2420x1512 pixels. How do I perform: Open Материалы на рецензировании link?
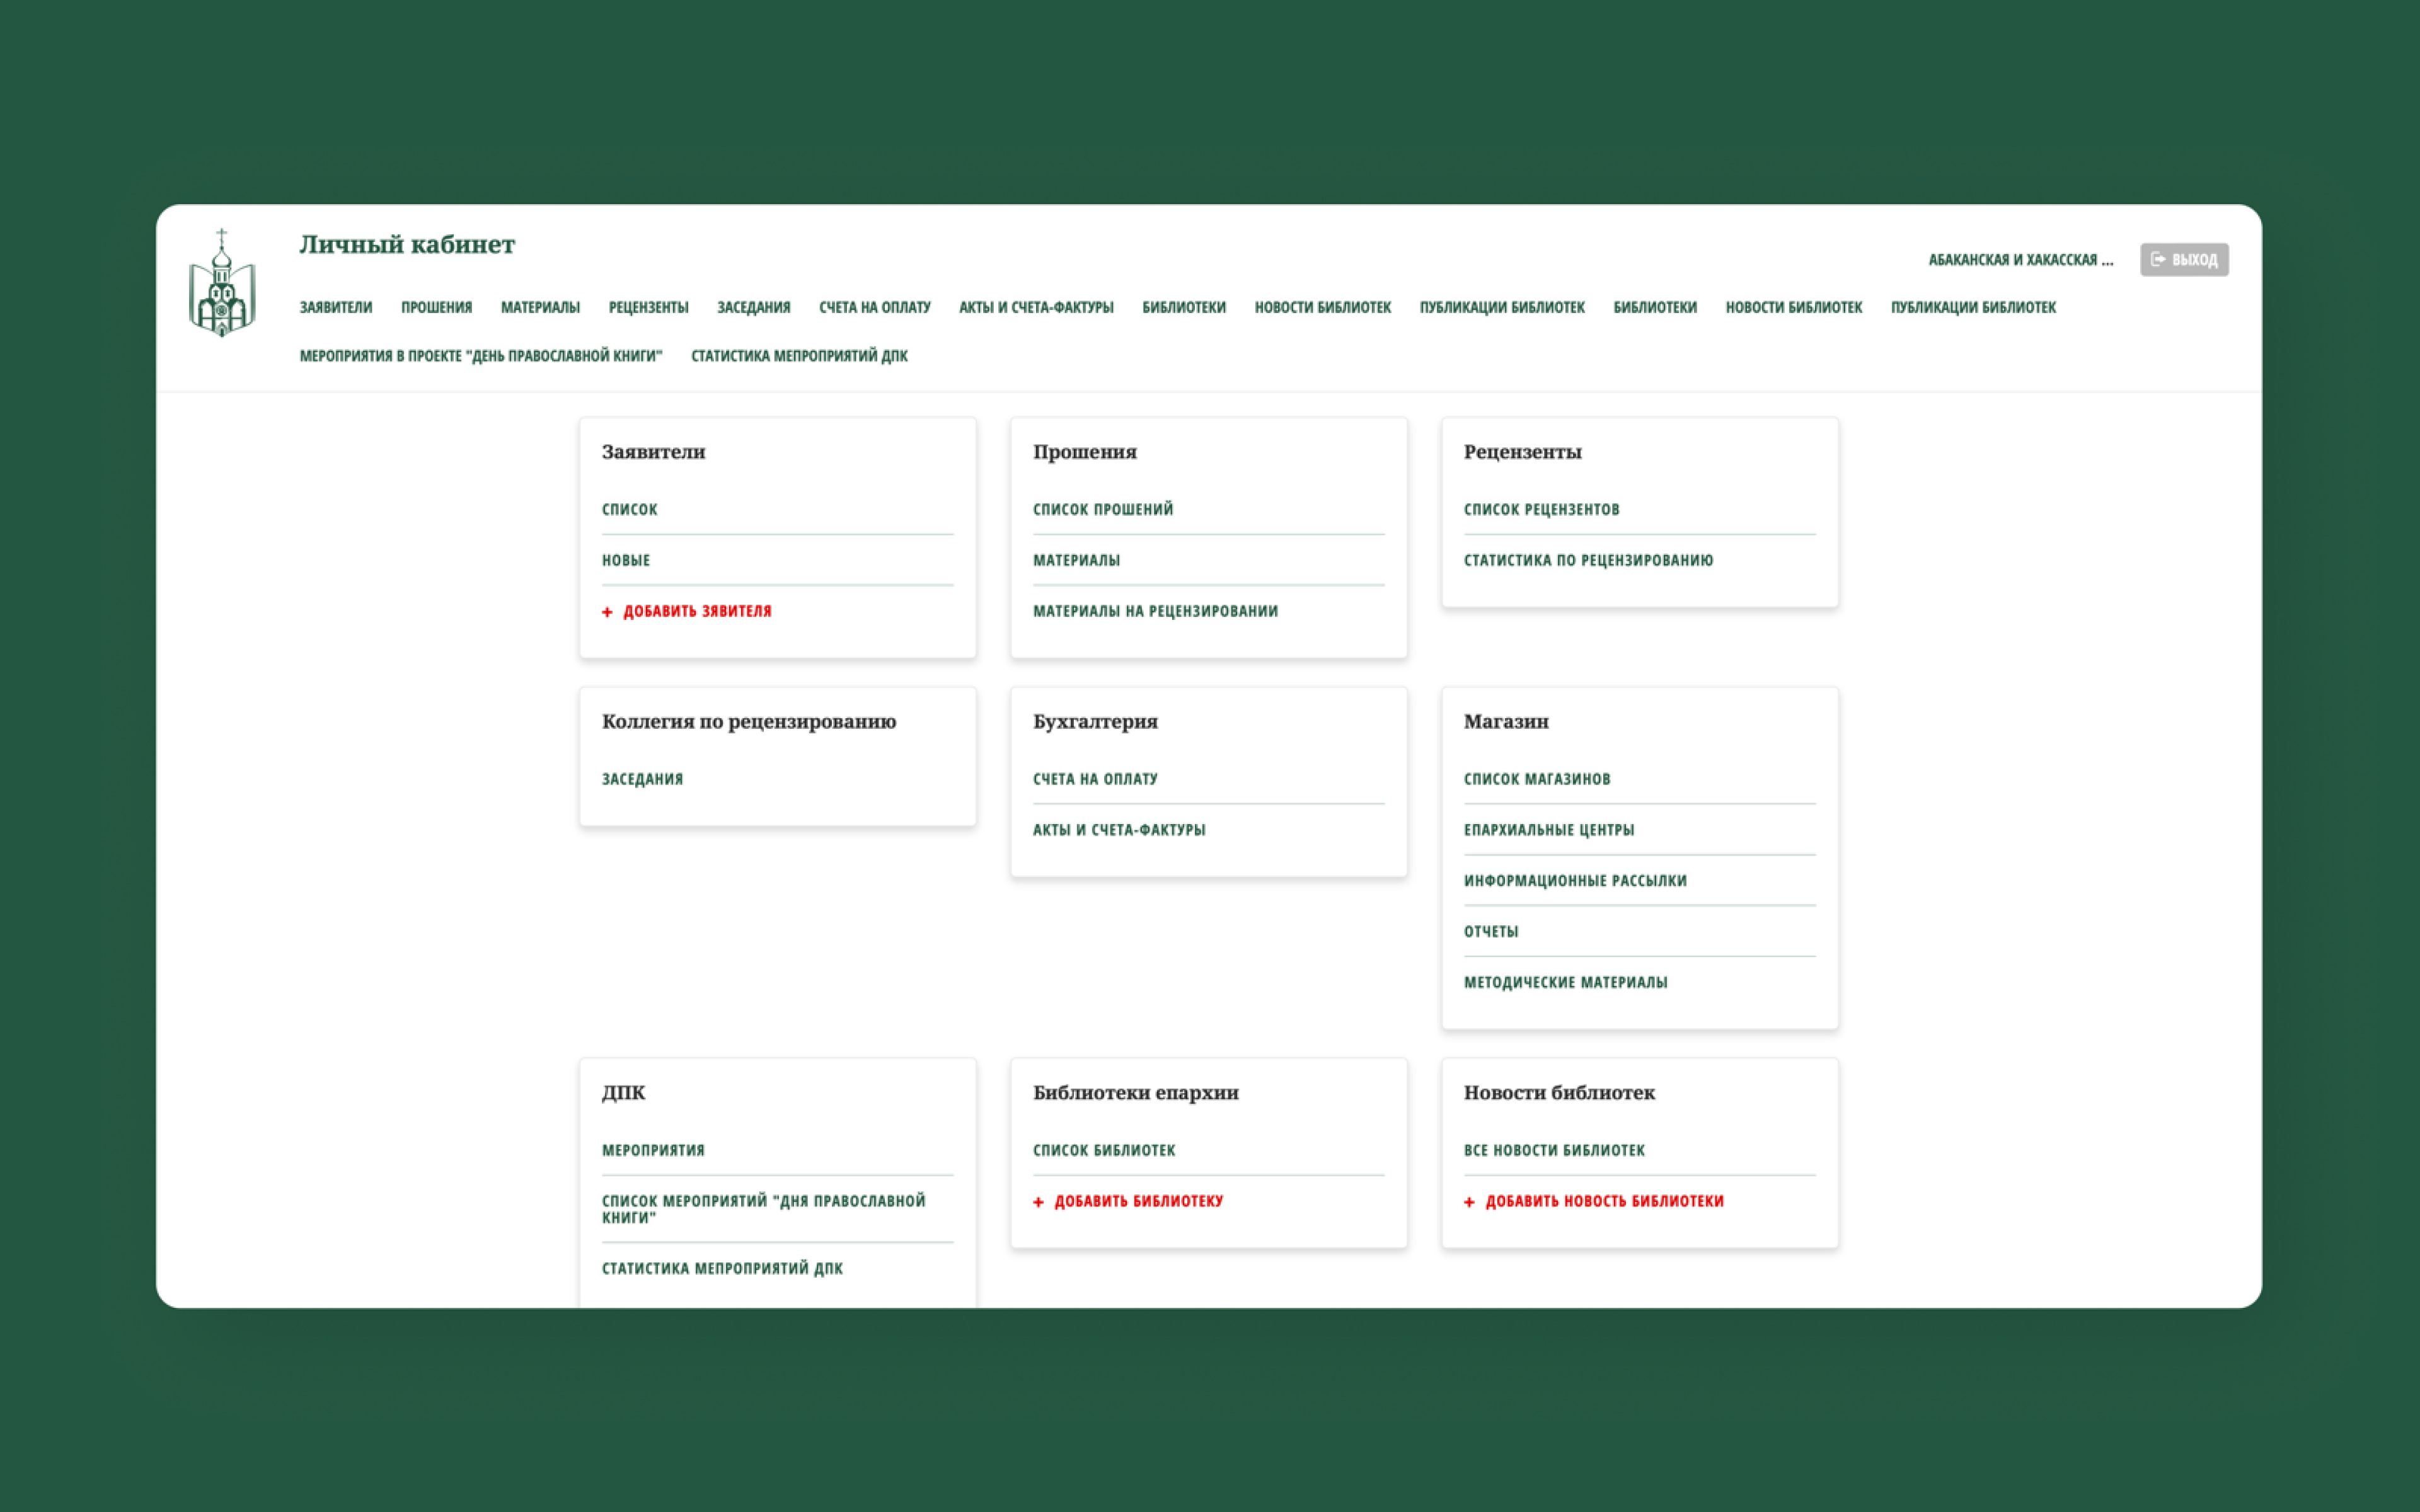tap(1155, 611)
